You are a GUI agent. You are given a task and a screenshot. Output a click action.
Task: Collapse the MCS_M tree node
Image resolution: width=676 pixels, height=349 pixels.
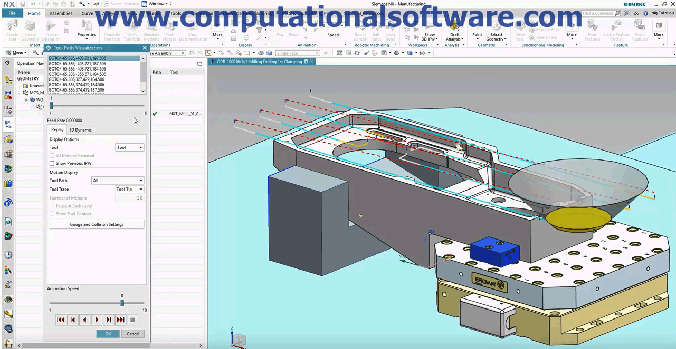[x=20, y=93]
